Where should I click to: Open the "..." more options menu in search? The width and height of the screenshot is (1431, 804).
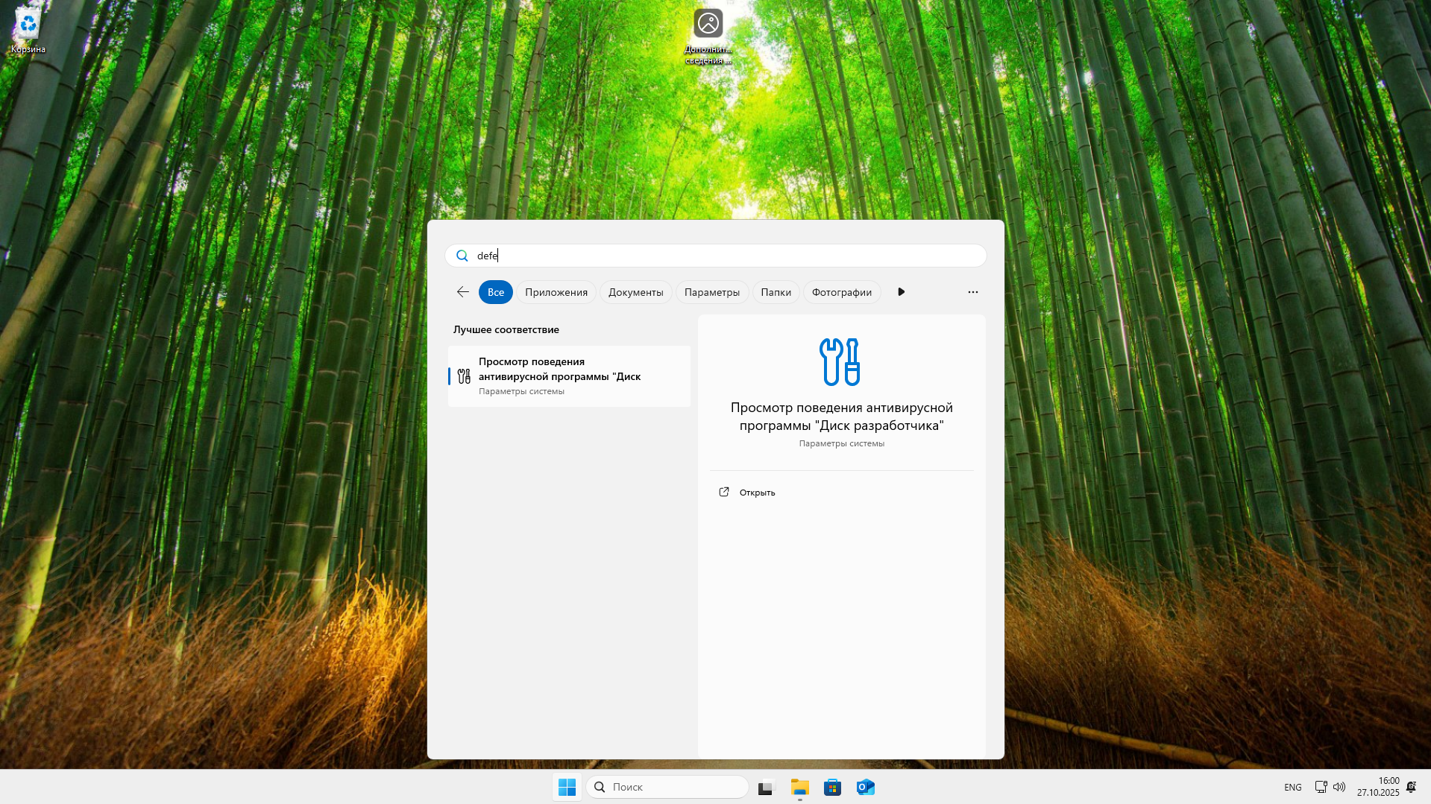coord(972,292)
